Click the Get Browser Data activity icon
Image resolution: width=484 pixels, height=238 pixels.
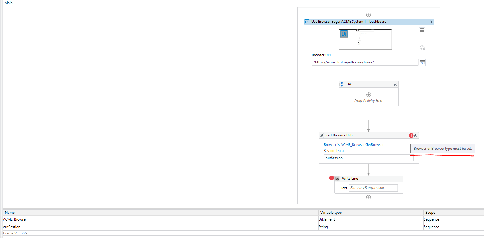pyautogui.click(x=322, y=135)
